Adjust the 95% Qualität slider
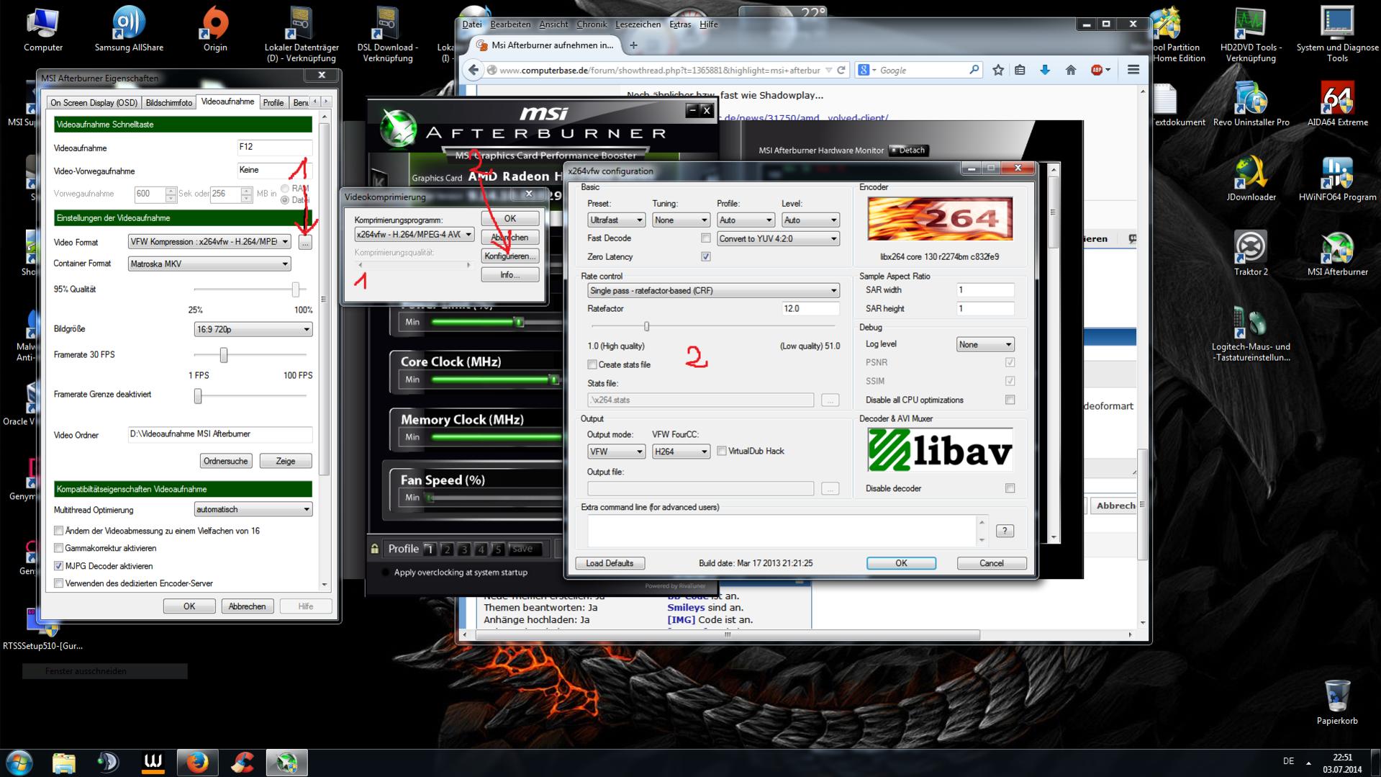This screenshot has height=777, width=1381. 296,289
